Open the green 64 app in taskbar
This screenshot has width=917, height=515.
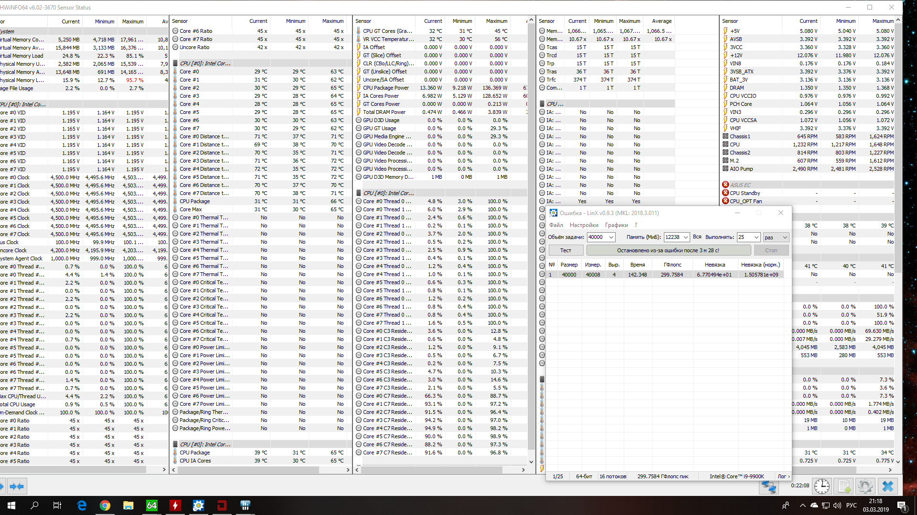coord(151,505)
